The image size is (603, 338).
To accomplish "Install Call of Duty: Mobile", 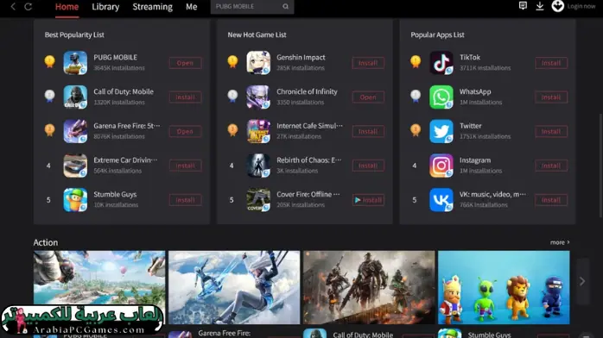I will tap(185, 97).
